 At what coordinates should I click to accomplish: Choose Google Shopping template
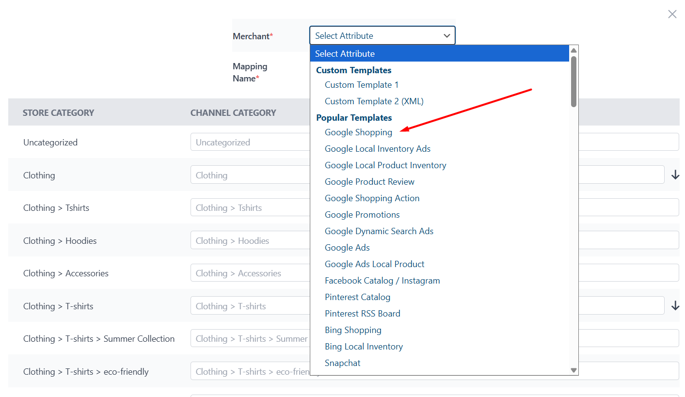358,132
